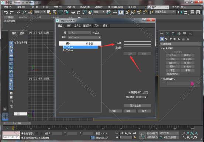This screenshot has width=204, height=142.
Task: Select the Bind to Space Warp icon
Action: (30, 13)
